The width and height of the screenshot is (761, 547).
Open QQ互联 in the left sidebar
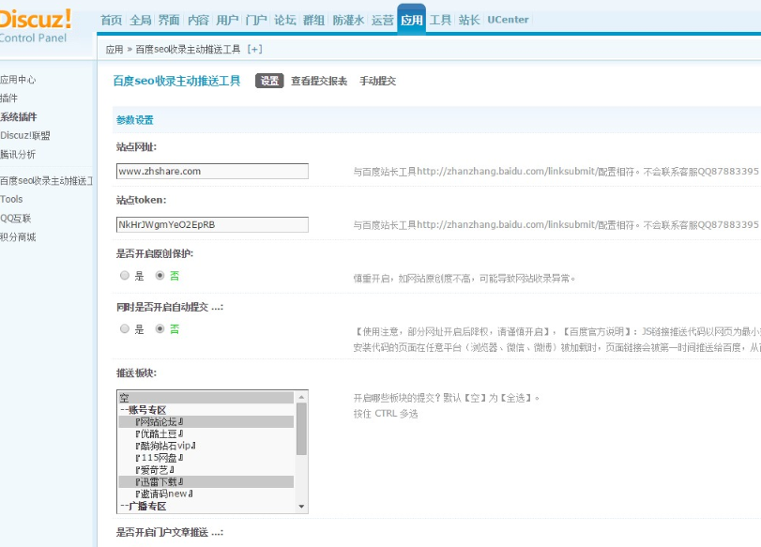16,218
